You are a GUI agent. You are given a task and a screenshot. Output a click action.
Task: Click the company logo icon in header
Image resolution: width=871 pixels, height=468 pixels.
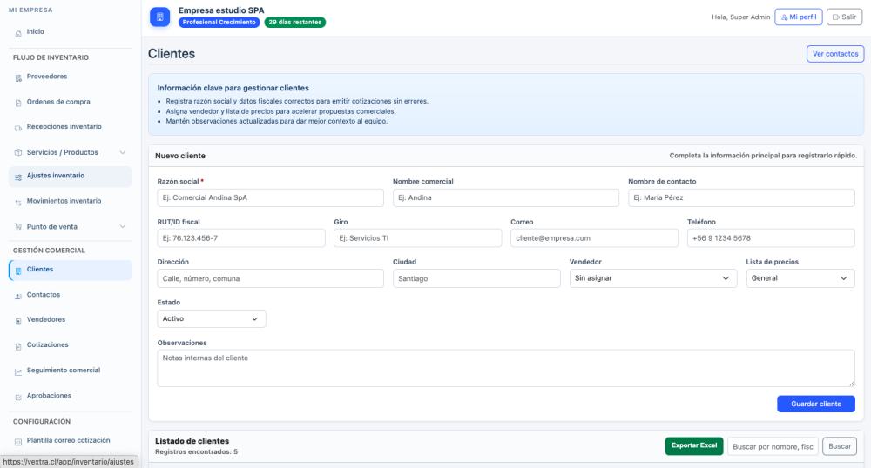pyautogui.click(x=159, y=17)
